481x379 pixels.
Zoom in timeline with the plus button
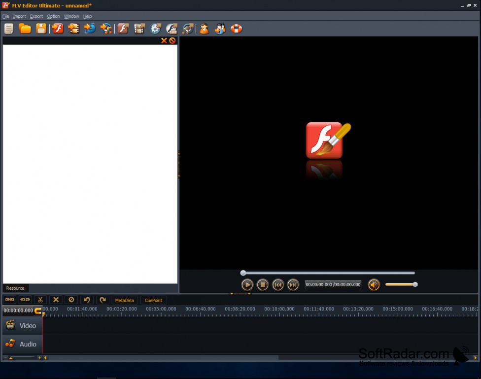[39, 357]
